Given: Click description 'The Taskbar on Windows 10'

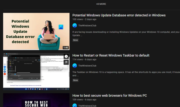Looking at the screenshot, I should [x=126, y=74].
